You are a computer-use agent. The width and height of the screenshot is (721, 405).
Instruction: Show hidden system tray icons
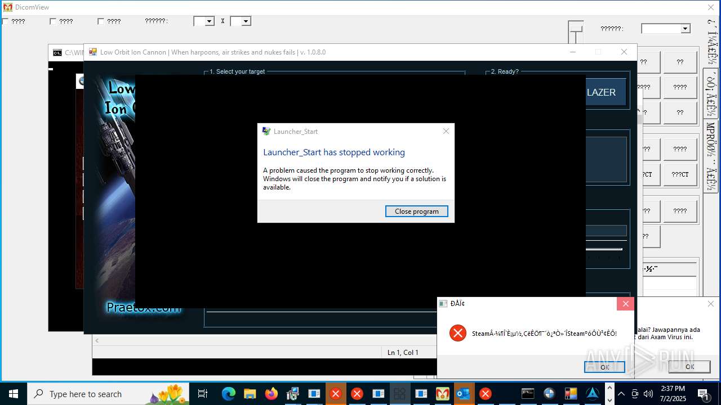tap(621, 394)
